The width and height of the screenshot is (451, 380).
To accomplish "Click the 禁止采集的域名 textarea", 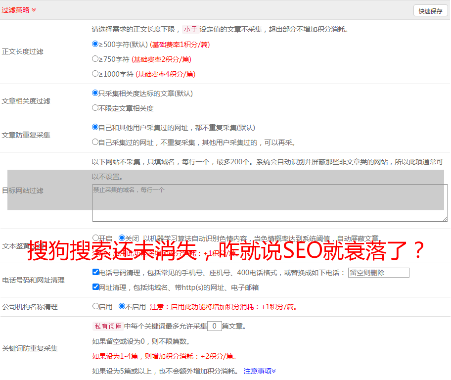I will coord(270,203).
